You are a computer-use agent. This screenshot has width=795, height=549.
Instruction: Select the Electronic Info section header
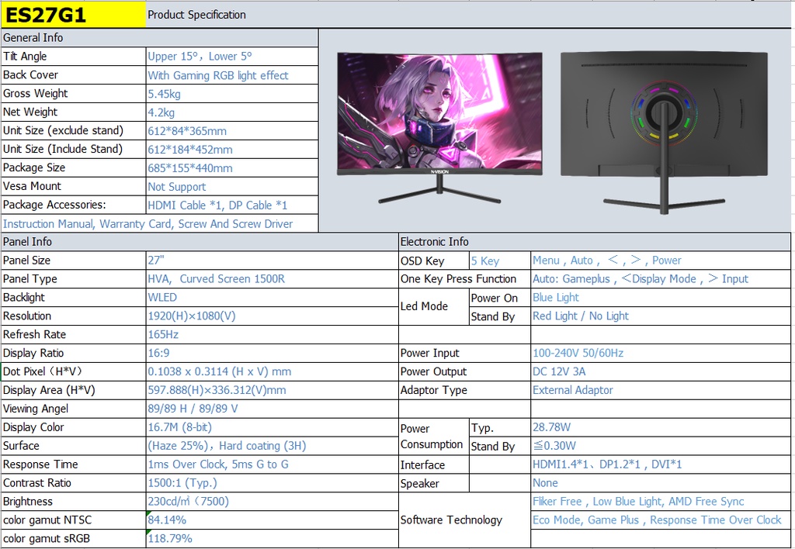(595, 242)
